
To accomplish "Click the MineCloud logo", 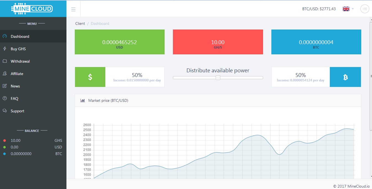I will [32, 9].
